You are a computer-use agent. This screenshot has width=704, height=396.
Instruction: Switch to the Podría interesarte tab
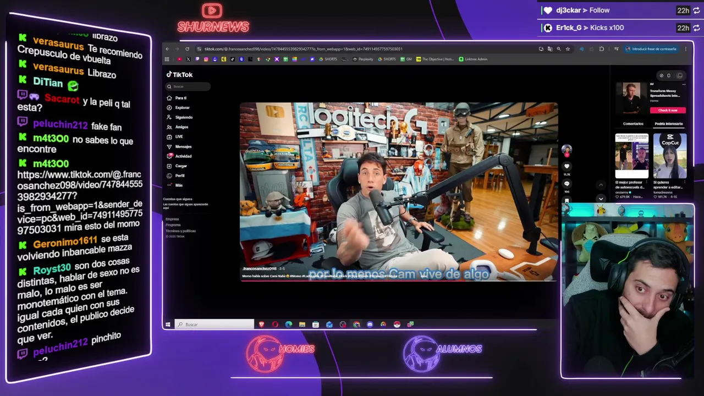coord(668,124)
